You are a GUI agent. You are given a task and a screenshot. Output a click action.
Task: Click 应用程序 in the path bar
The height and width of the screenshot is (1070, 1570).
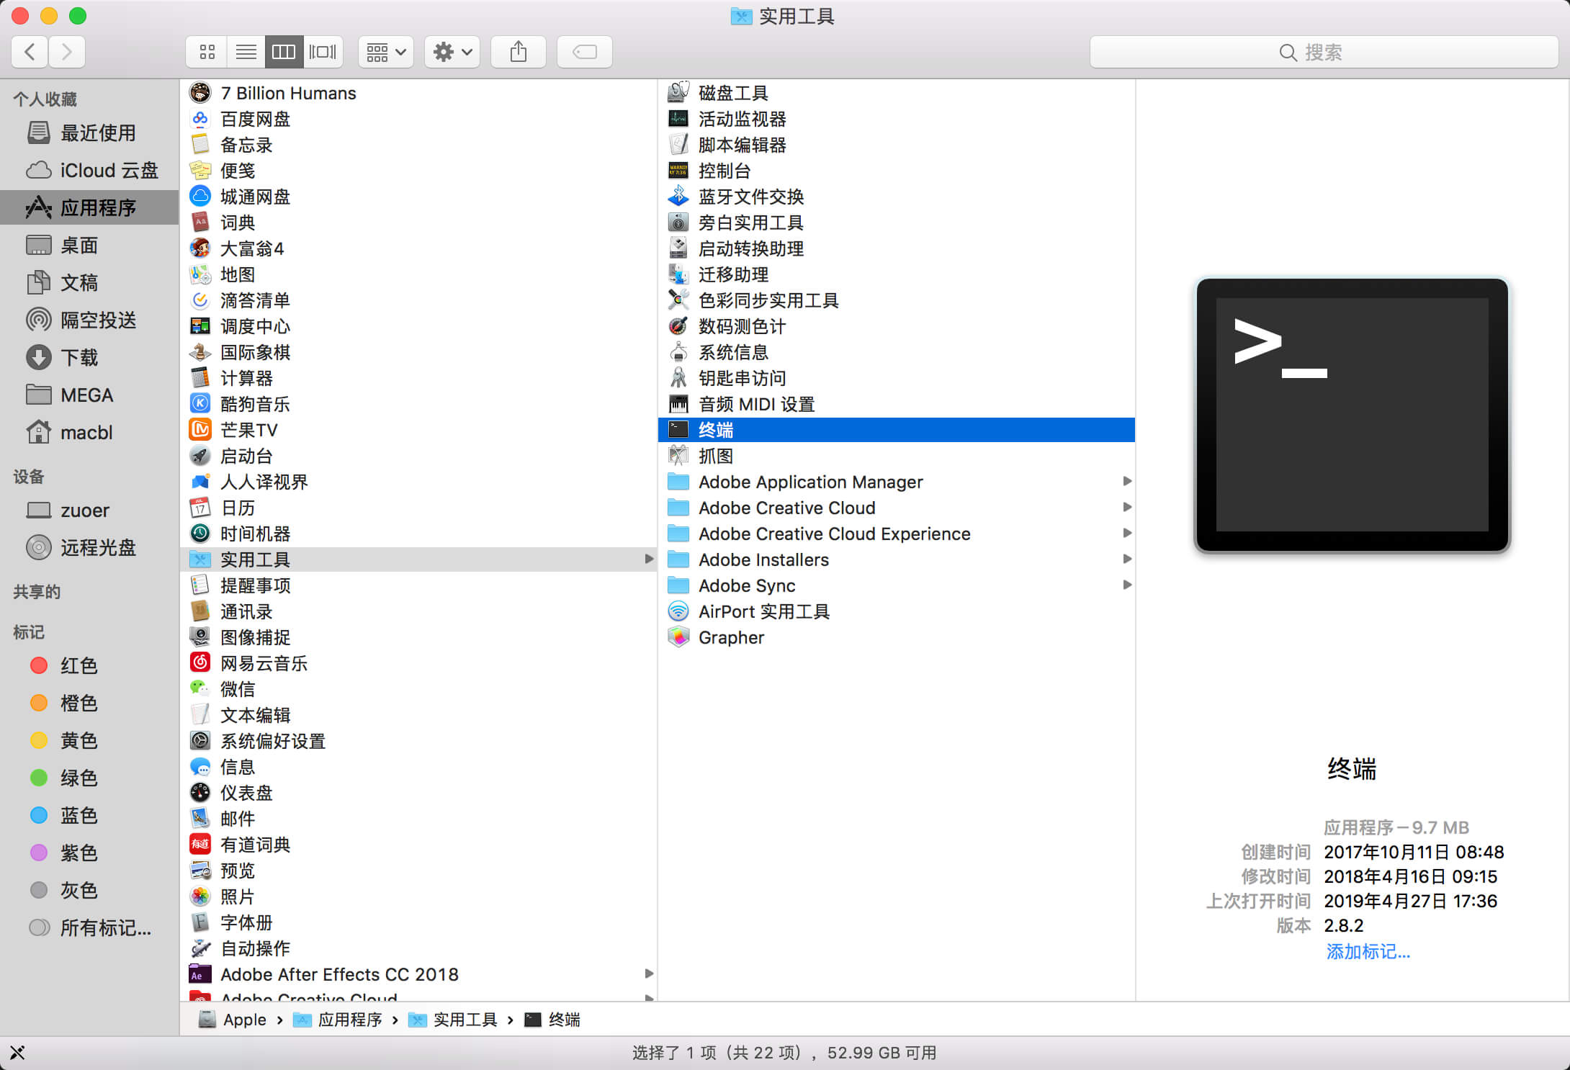[x=338, y=1020]
